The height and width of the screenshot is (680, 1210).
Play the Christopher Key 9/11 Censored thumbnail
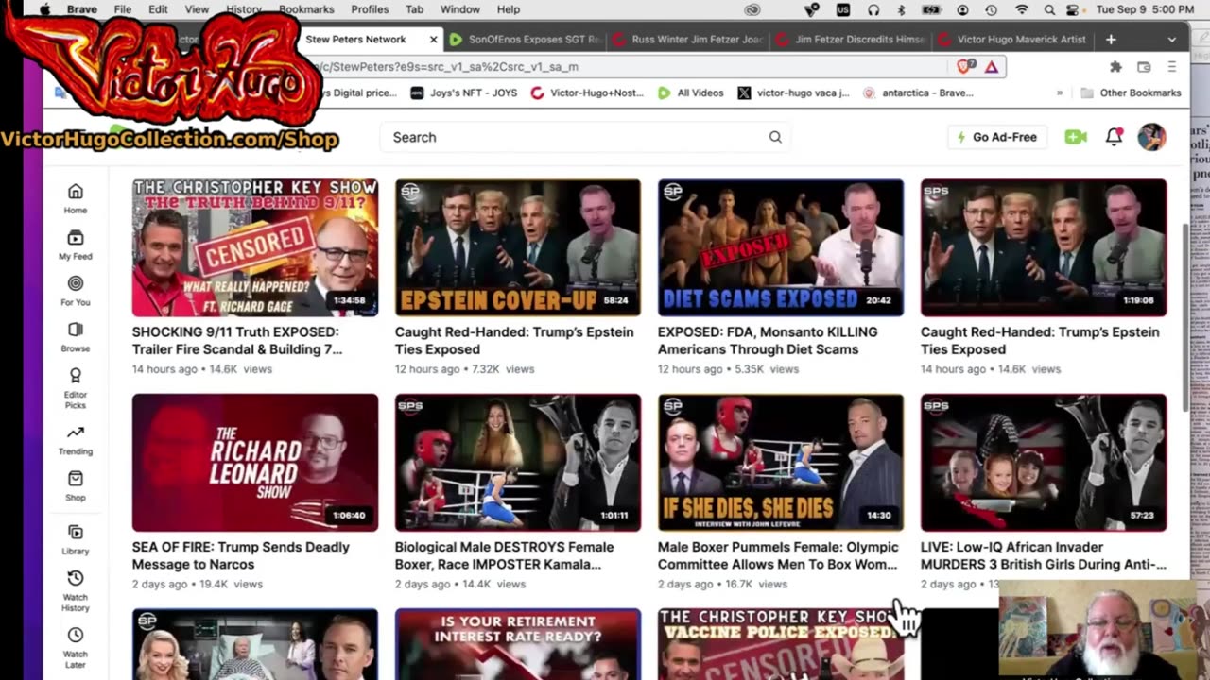[255, 247]
